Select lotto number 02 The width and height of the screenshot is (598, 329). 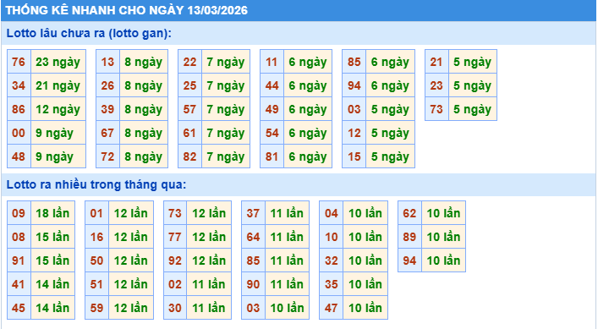point(175,284)
